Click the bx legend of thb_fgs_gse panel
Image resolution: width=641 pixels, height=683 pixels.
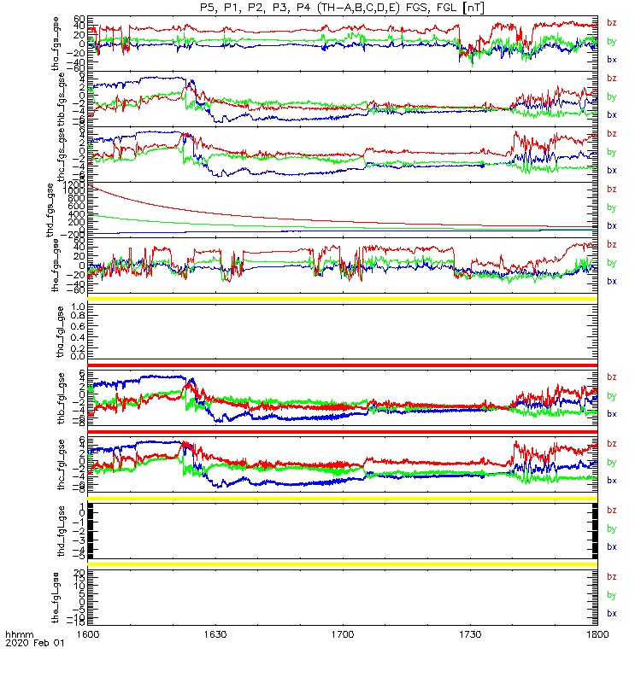click(x=612, y=115)
